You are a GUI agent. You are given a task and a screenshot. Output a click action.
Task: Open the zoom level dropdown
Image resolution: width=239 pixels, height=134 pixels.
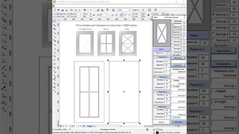[129, 10]
